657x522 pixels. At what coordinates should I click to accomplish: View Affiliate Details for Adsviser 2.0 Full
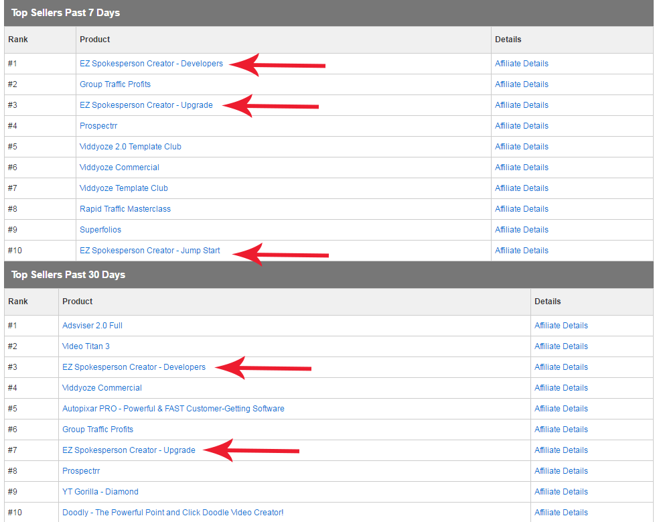click(x=561, y=326)
